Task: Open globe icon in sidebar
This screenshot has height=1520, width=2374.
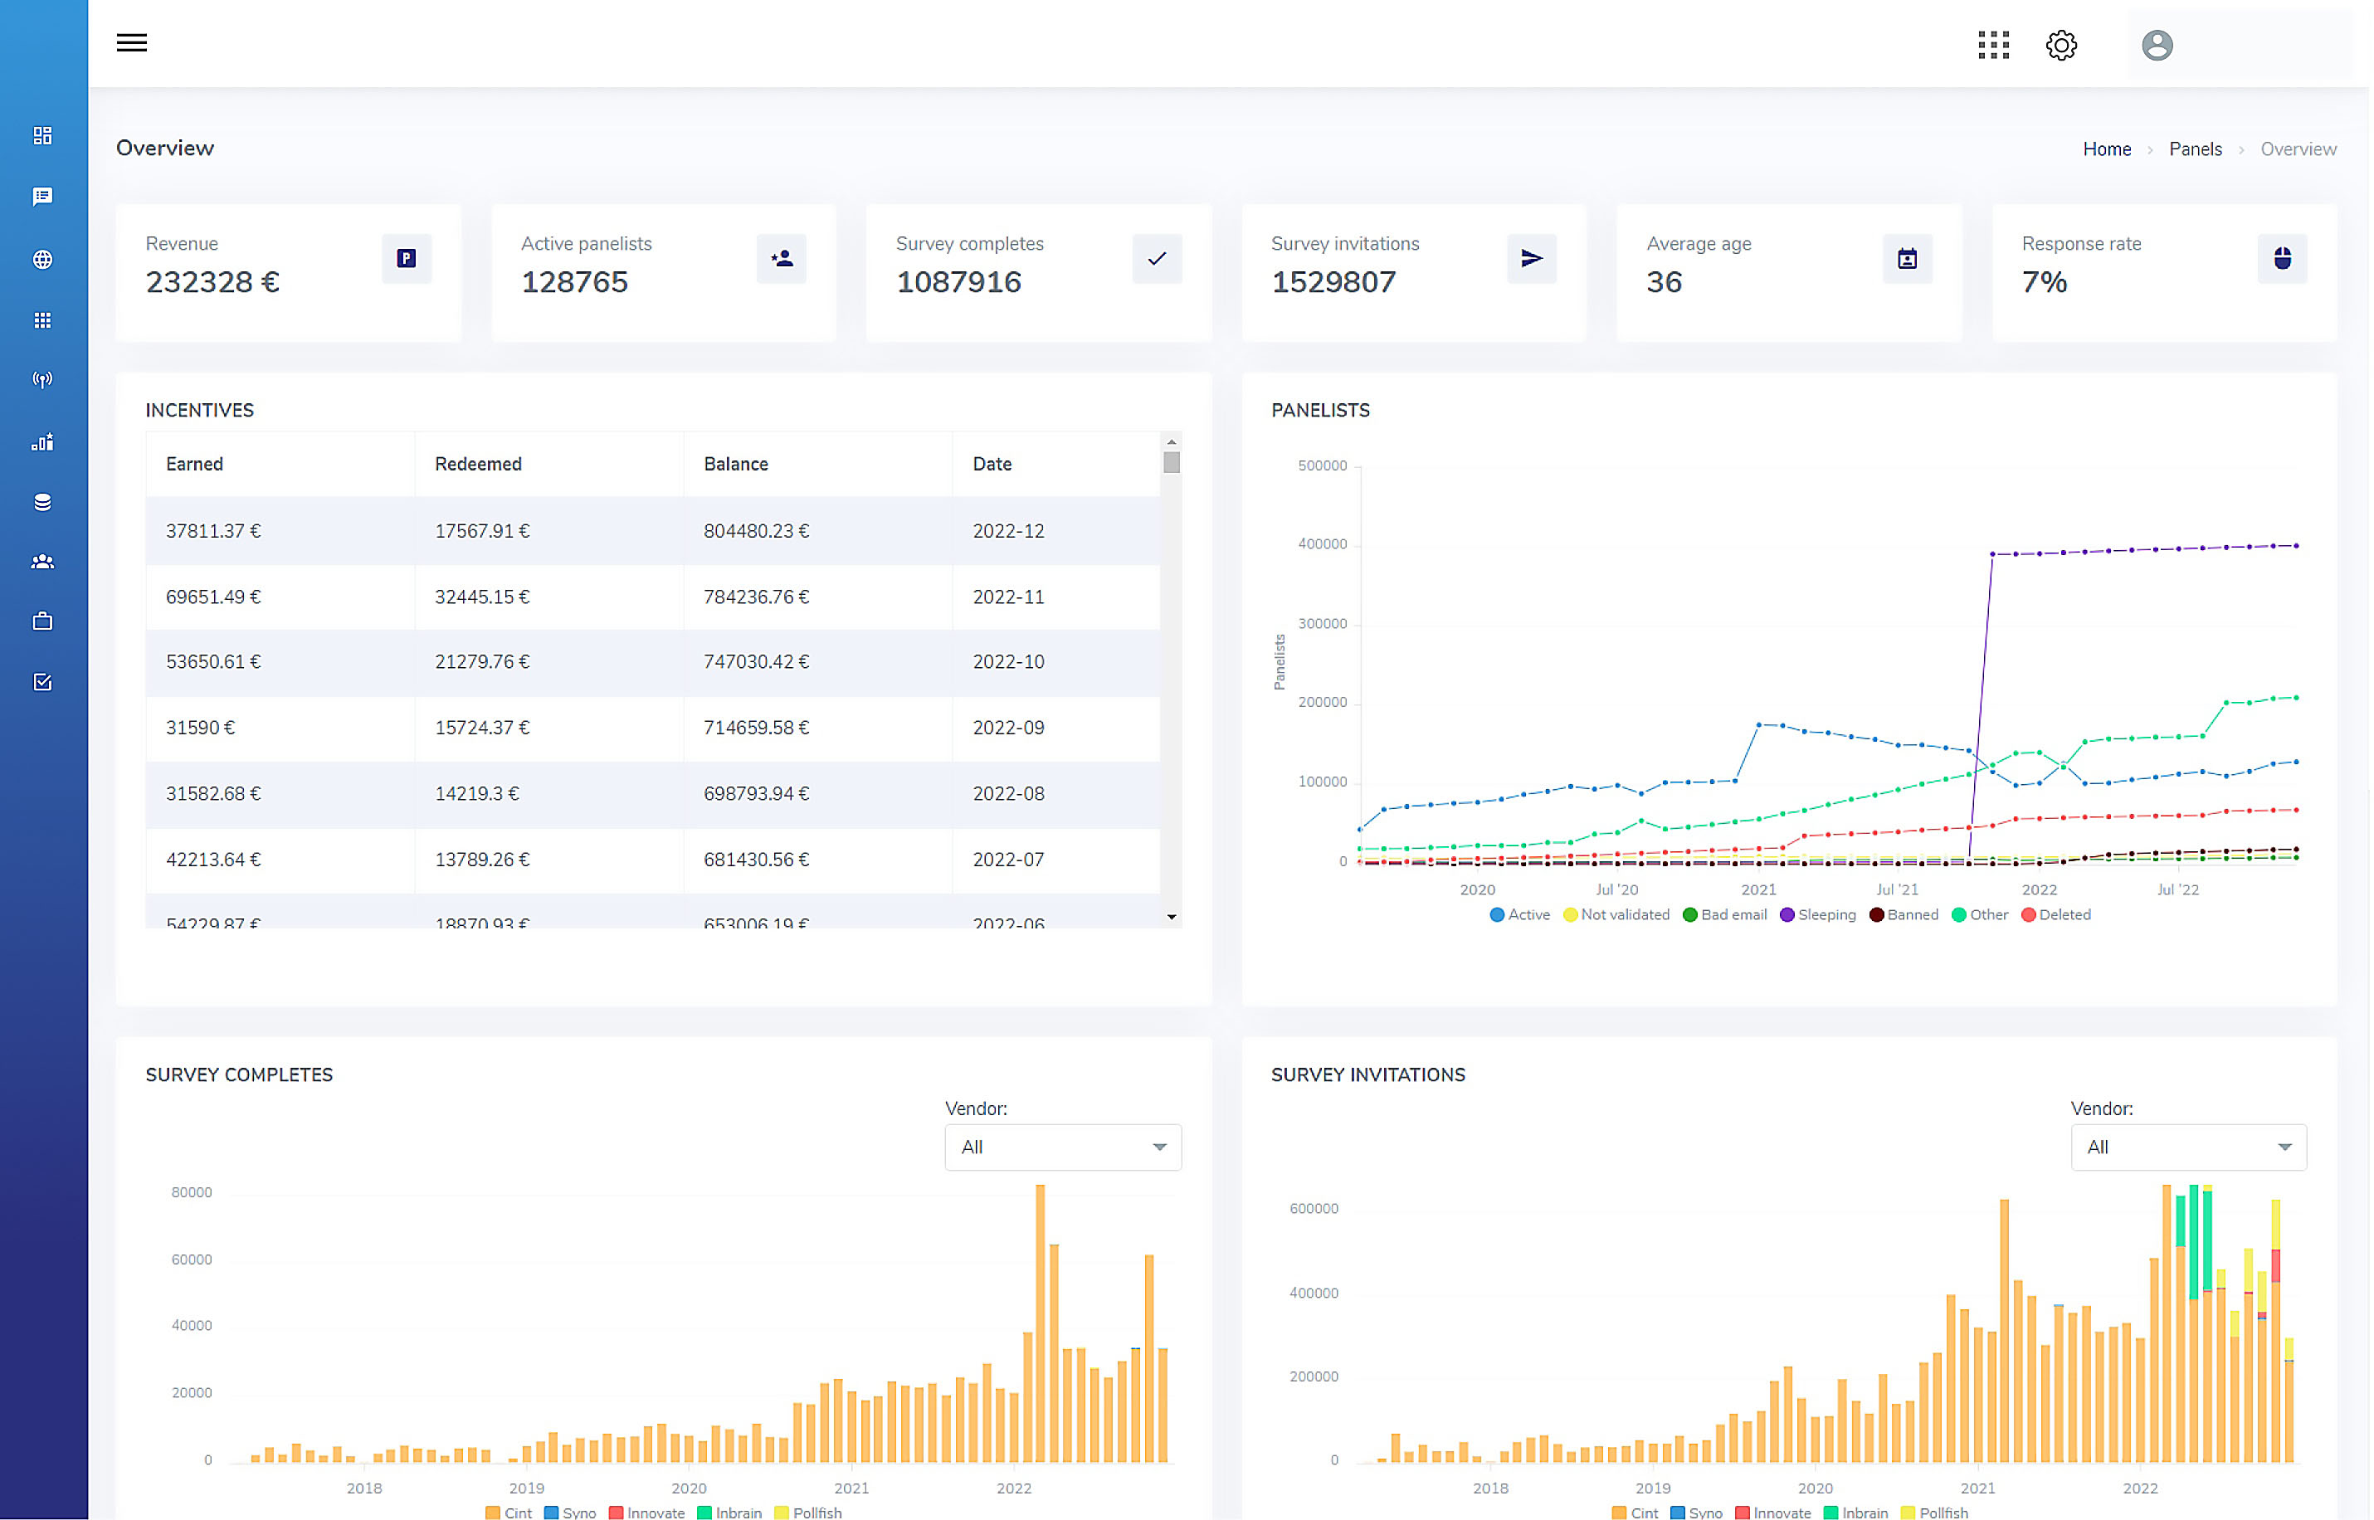Action: tap(42, 260)
